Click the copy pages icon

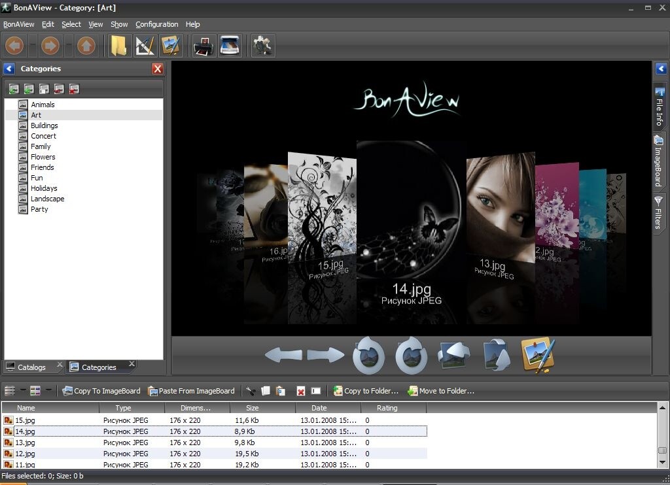pyautogui.click(x=266, y=391)
